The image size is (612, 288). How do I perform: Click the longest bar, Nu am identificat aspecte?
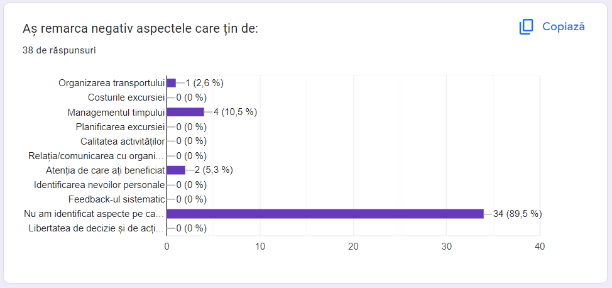point(325,214)
